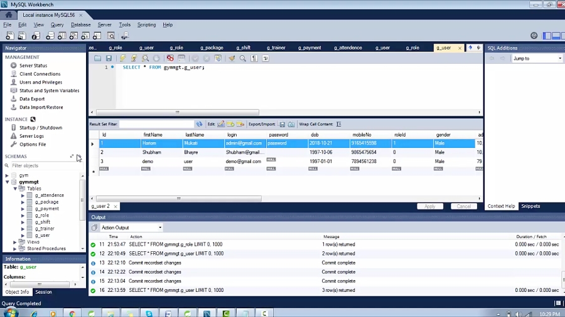Click the new SQL tab icon
Image resolution: width=565 pixels, height=317 pixels.
coord(9,36)
